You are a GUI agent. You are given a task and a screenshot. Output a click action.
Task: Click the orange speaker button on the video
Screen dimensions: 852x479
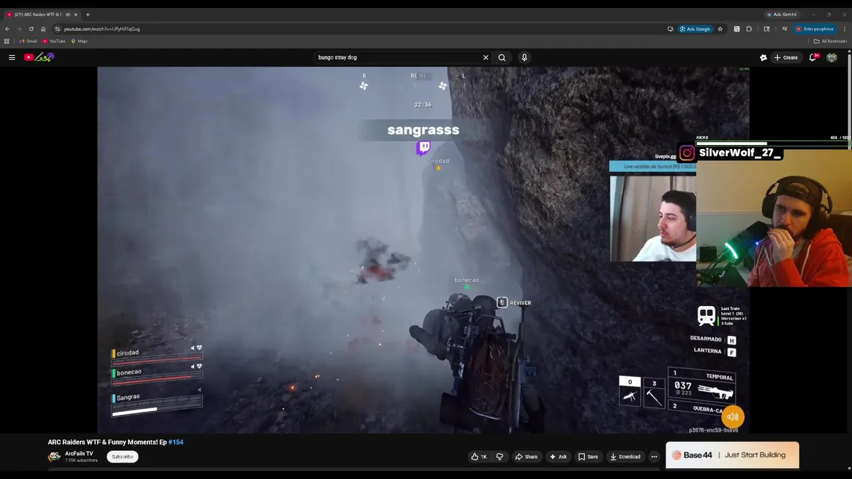(733, 417)
